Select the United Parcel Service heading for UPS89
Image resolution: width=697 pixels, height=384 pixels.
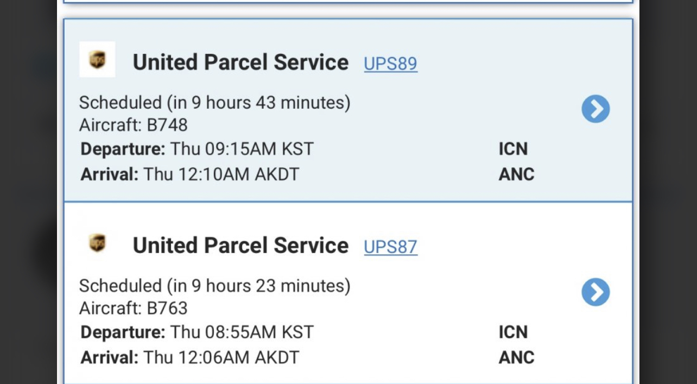point(240,62)
